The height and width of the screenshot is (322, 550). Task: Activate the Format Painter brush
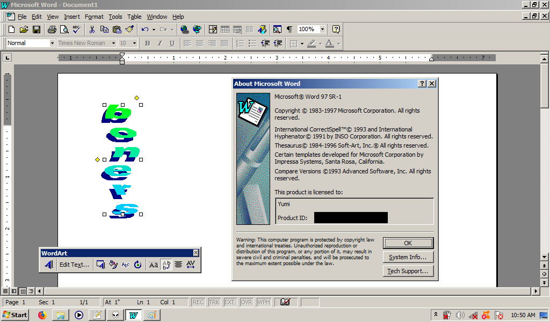[129, 30]
